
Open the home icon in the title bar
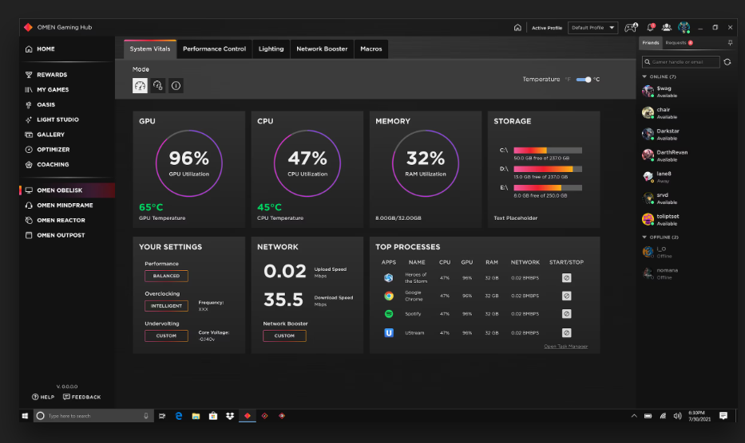click(517, 28)
